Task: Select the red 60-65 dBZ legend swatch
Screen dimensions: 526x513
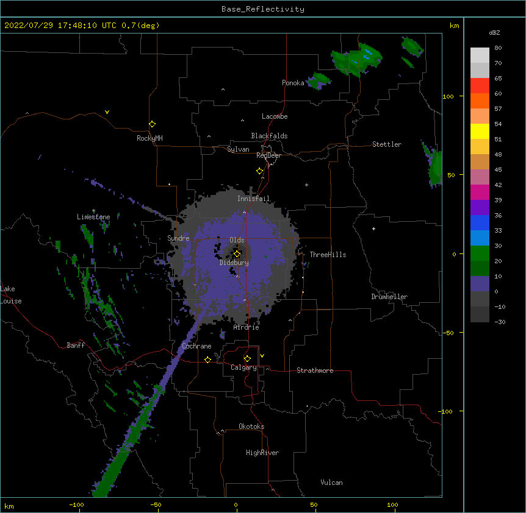Action: coord(480,85)
